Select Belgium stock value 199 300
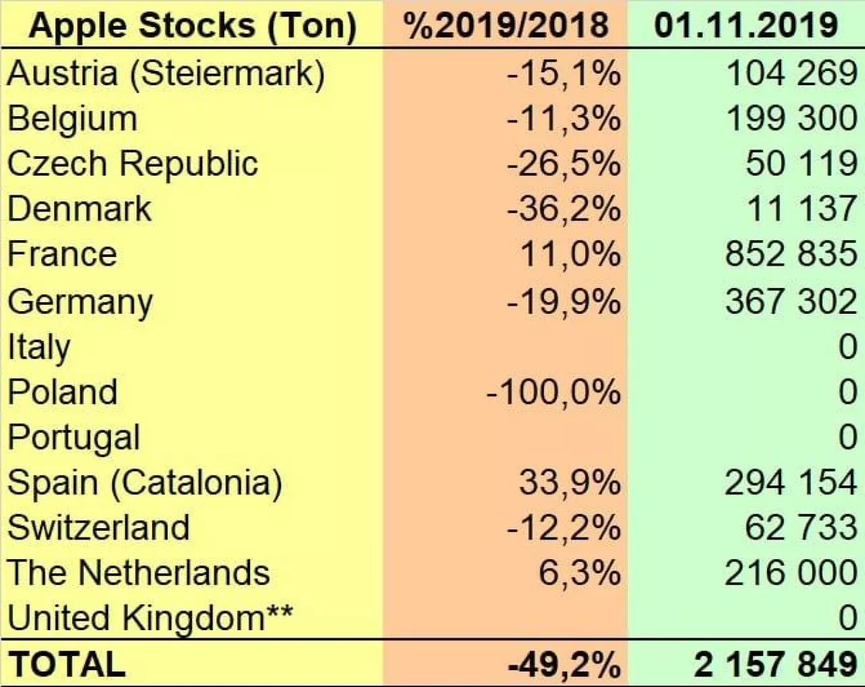865x687 pixels. click(x=791, y=118)
